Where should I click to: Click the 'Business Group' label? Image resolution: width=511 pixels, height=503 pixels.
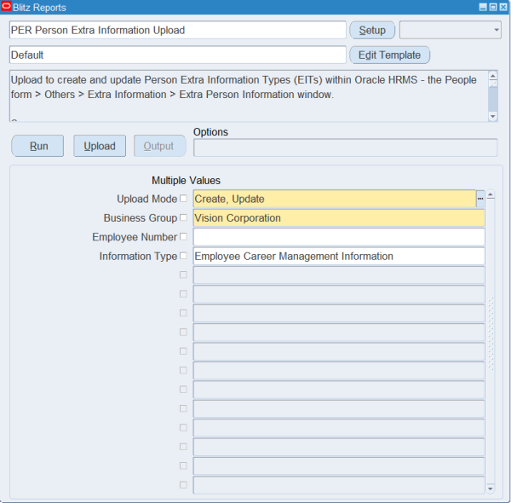click(141, 218)
